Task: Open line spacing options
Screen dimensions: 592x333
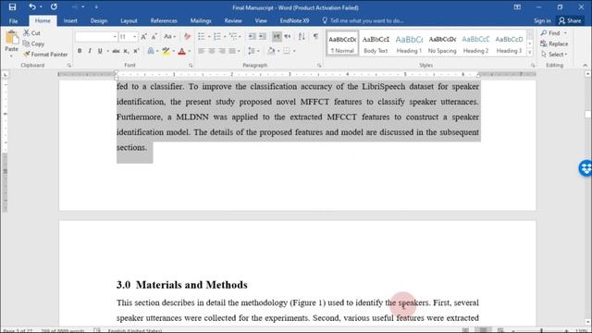Action: click(252, 51)
